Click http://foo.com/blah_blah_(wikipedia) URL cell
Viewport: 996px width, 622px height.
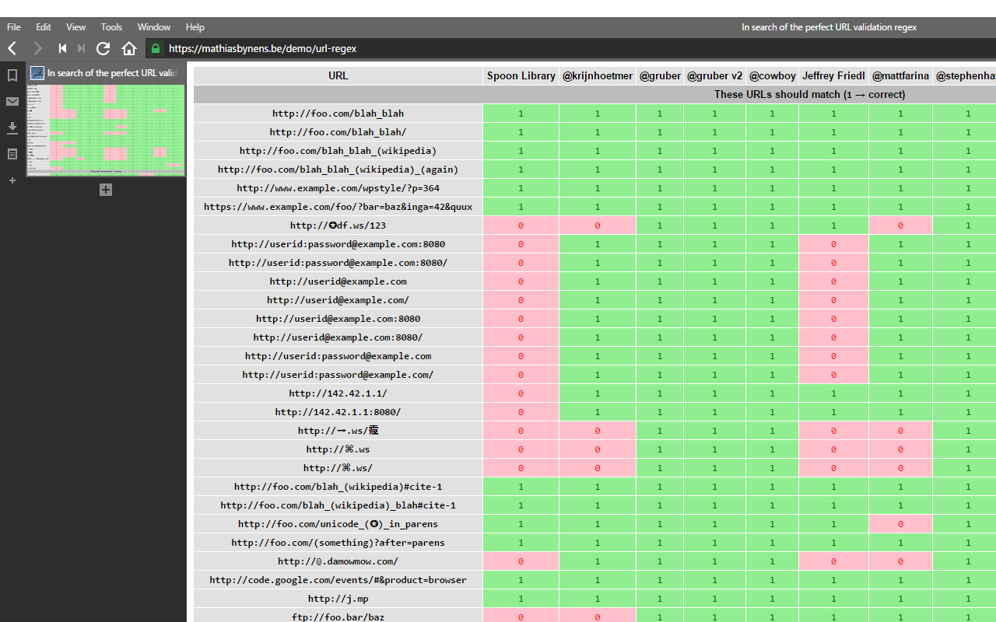point(338,151)
